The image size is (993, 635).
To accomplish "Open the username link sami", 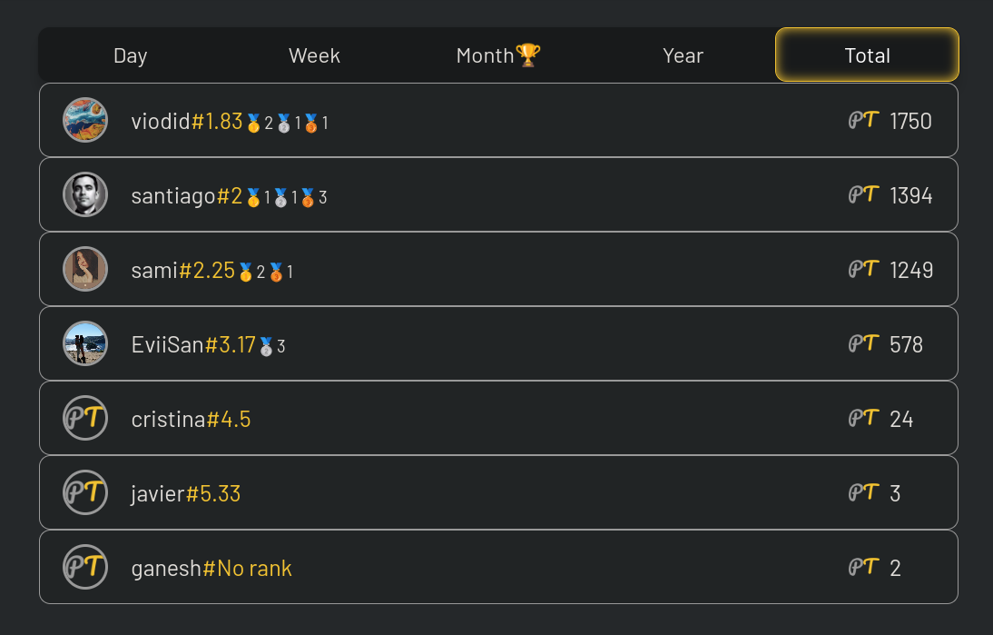I will click(x=154, y=270).
